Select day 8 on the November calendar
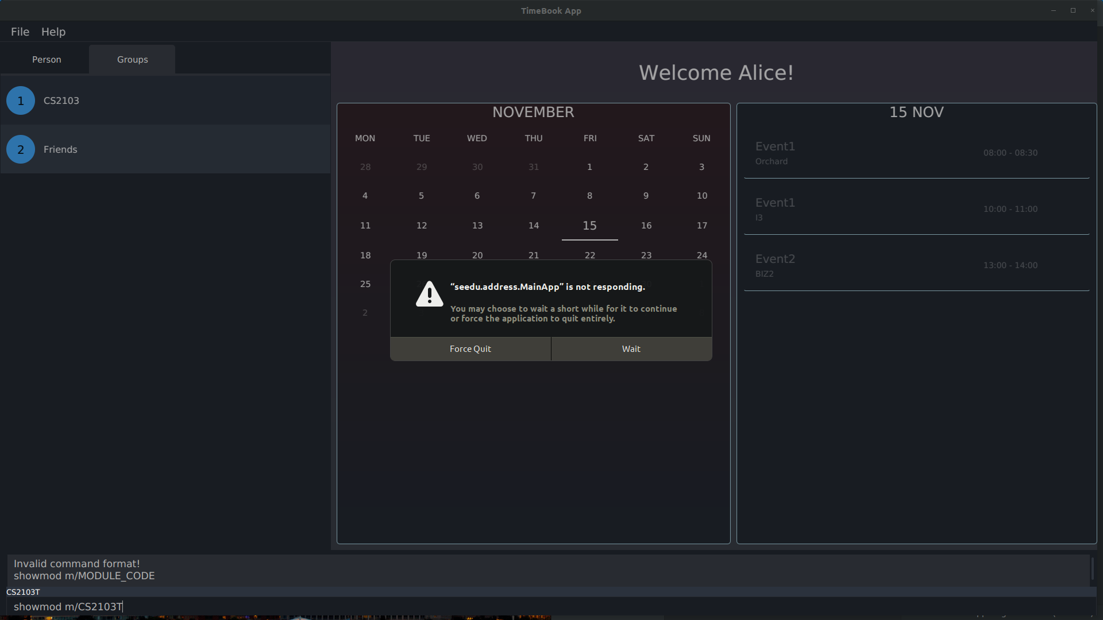Screen dimensions: 1103x620 pos(589,196)
